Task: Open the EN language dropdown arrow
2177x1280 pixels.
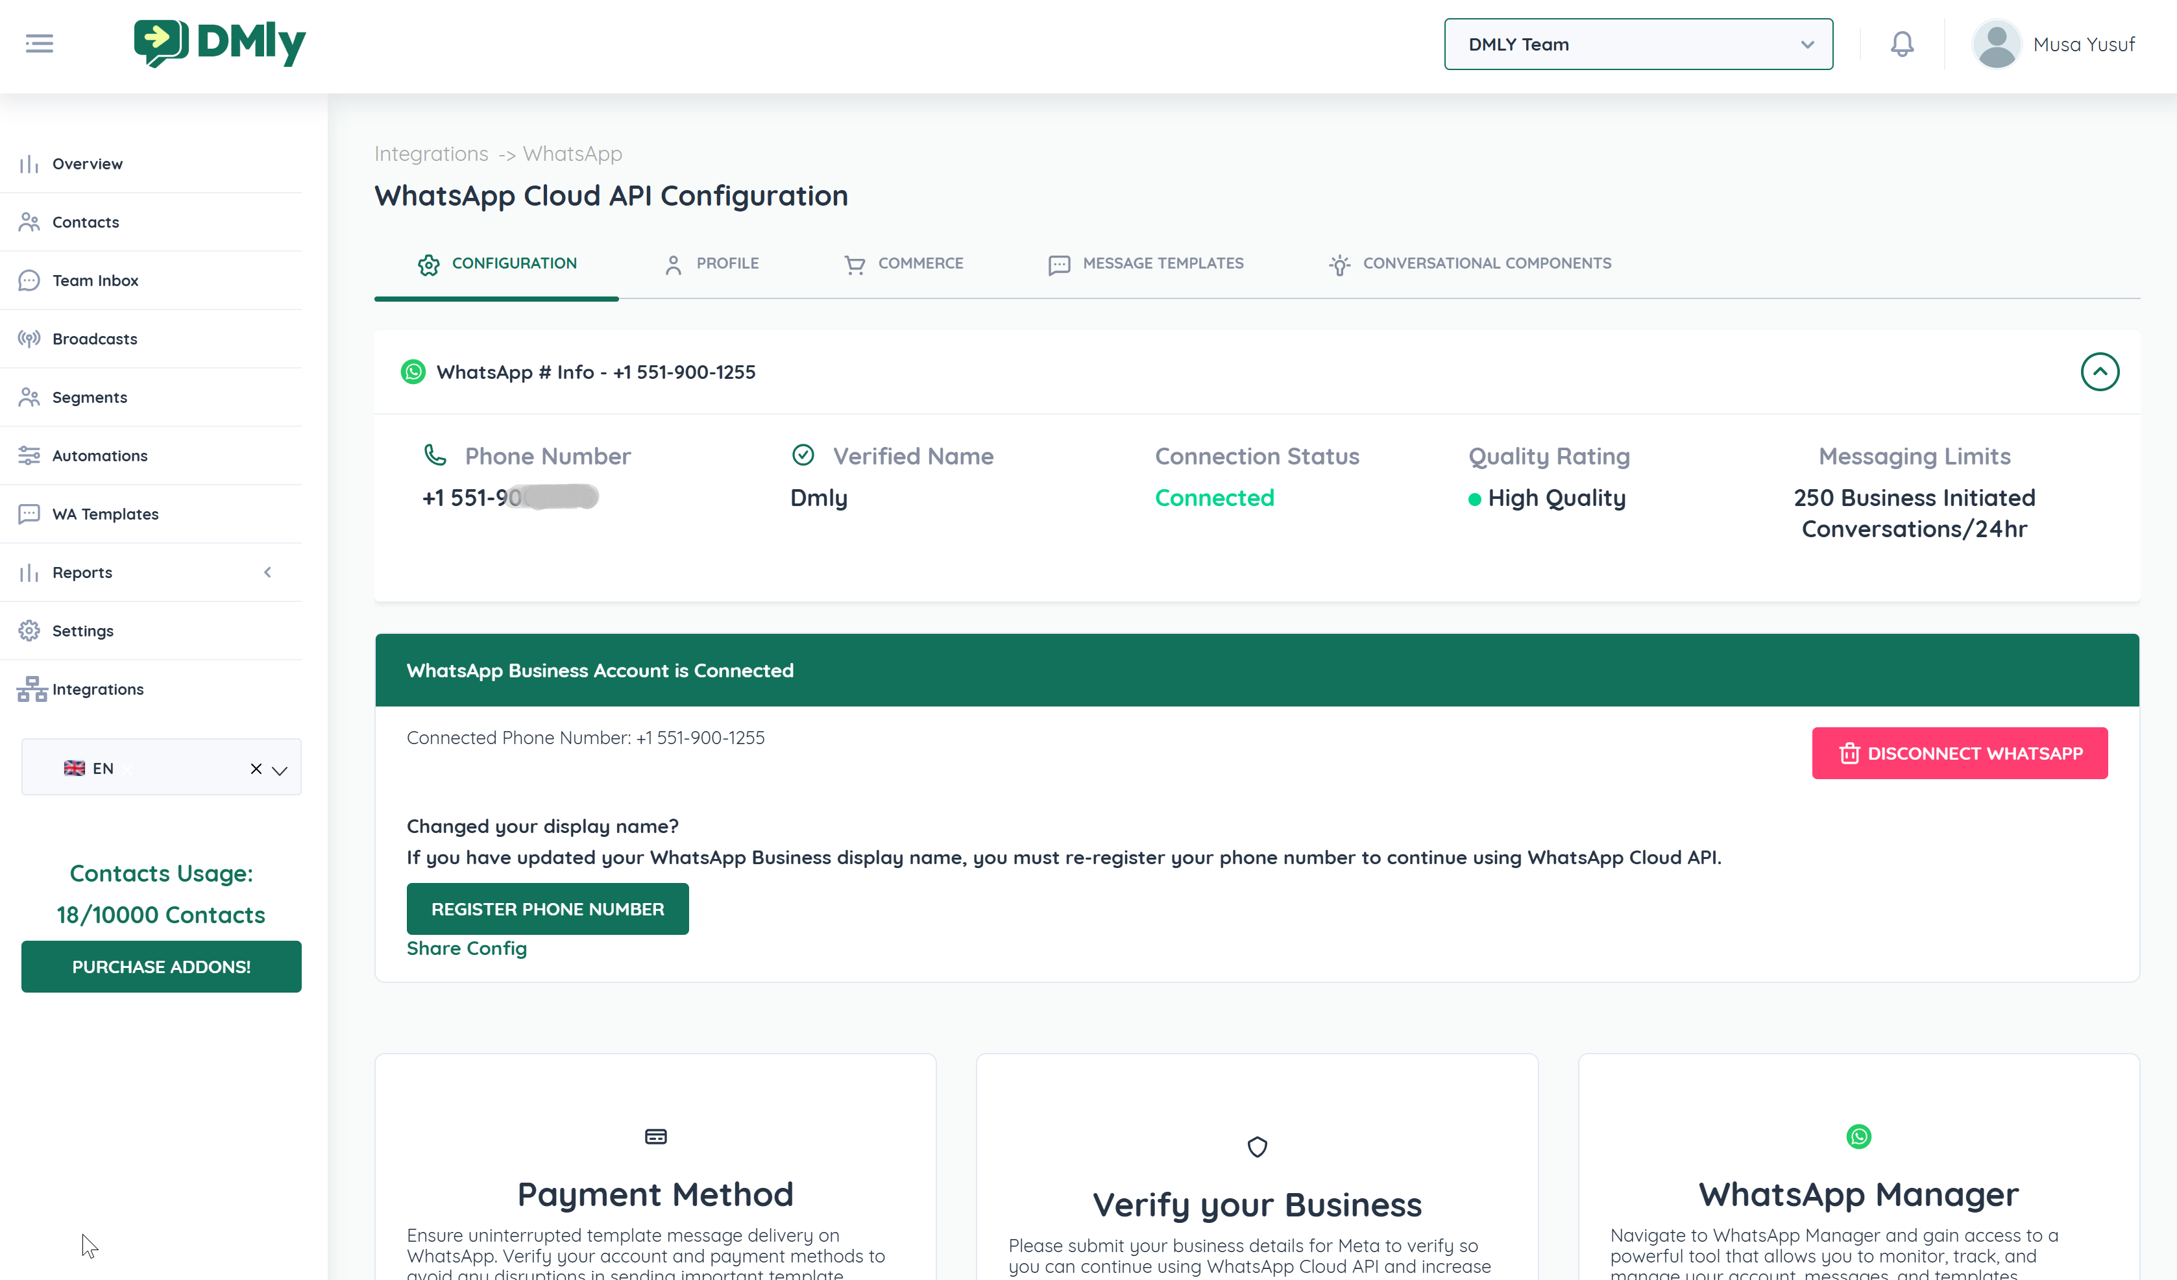Action: pos(280,769)
